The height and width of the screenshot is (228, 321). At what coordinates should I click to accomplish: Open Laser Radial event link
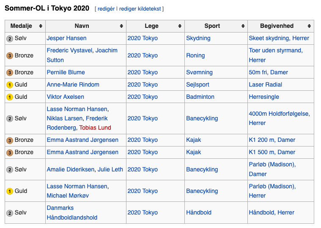[x=265, y=84]
